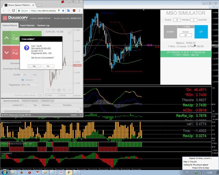Screen dimensions: 219x175
Task: Confirm the order with Yes button
Action: click(34, 66)
